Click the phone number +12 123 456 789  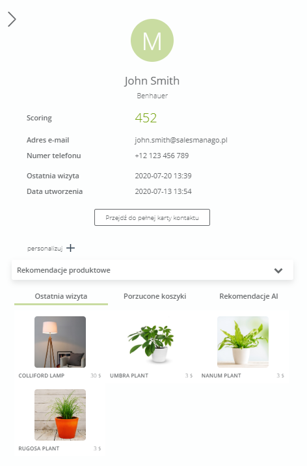[x=162, y=156]
